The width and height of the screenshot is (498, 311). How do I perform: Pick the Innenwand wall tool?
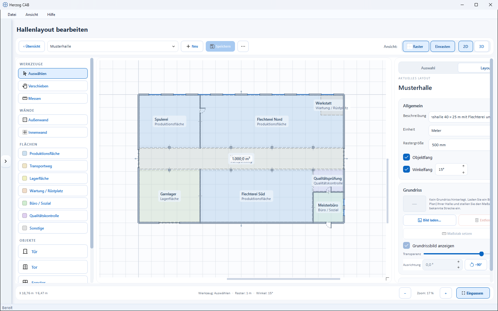pyautogui.click(x=53, y=132)
